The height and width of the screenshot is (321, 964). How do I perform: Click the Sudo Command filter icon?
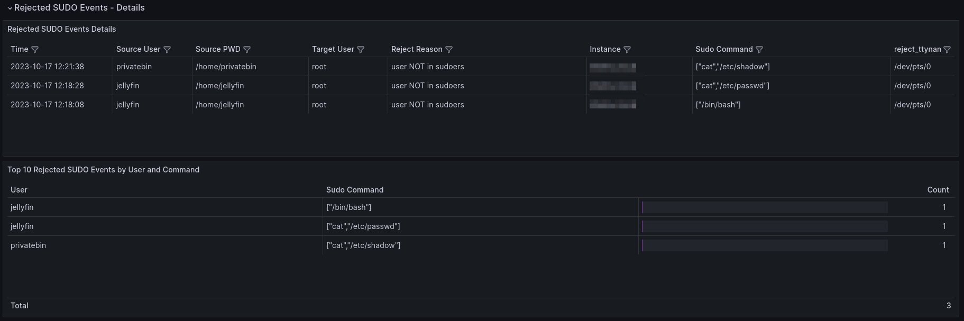click(759, 49)
